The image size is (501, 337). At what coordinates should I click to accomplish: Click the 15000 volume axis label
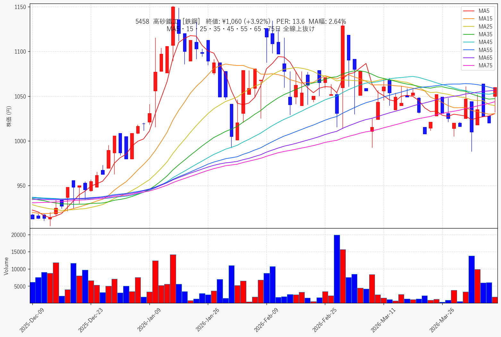coord(19,252)
